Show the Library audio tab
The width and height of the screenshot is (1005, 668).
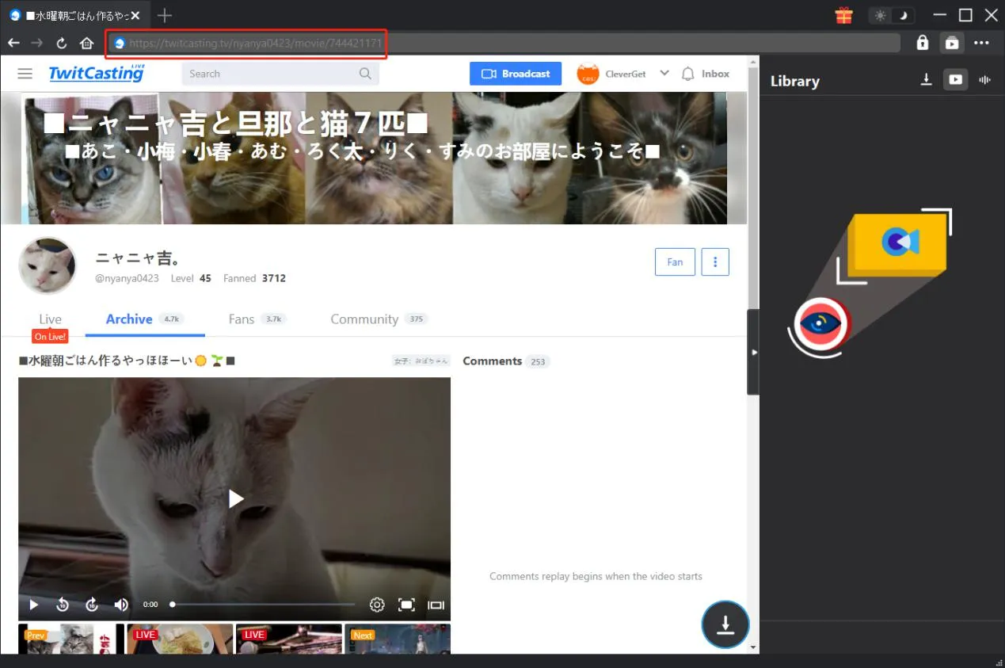coord(984,79)
